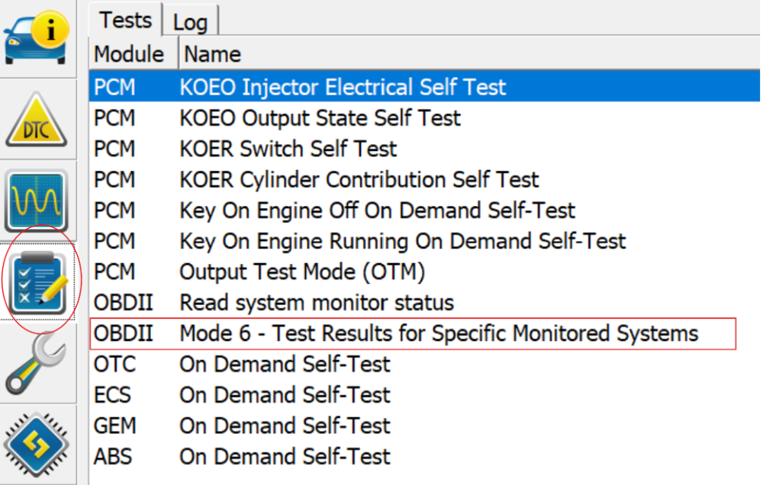Viewport: 763px width, 485px height.
Task: Pick Key On Engine Off Self-Test
Action: click(424, 210)
